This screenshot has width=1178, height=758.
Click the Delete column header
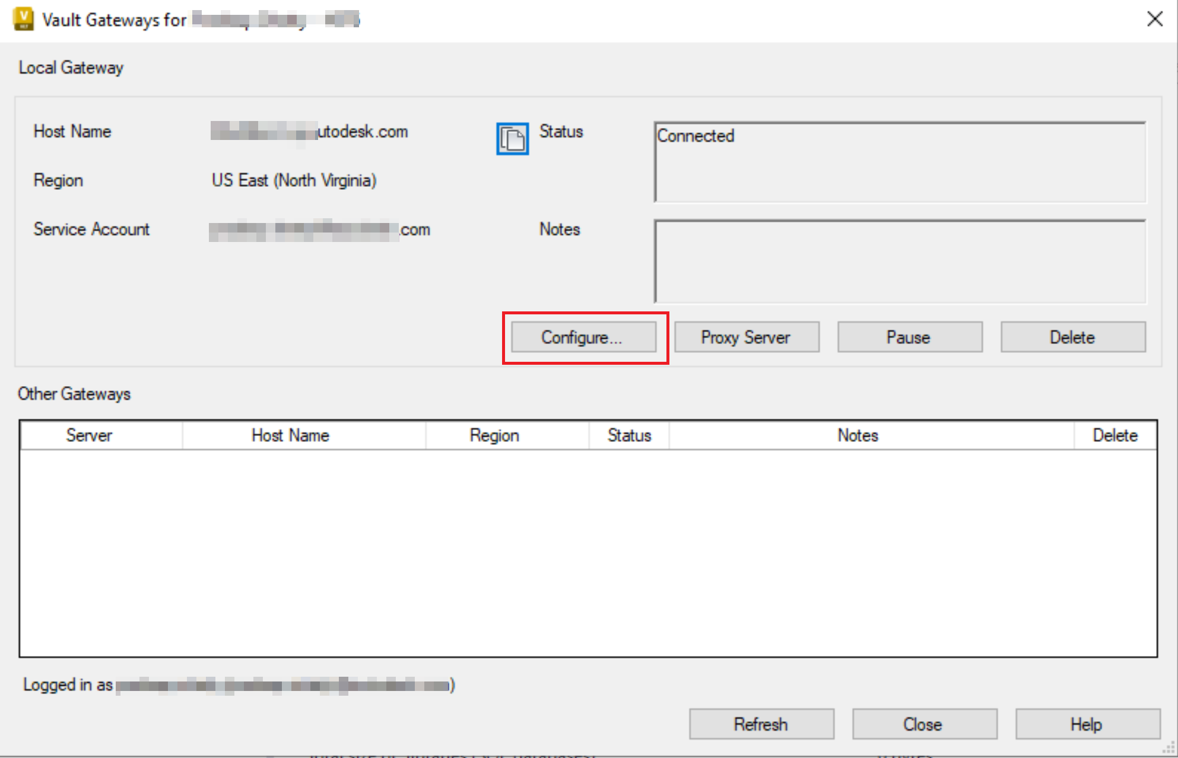[1115, 435]
